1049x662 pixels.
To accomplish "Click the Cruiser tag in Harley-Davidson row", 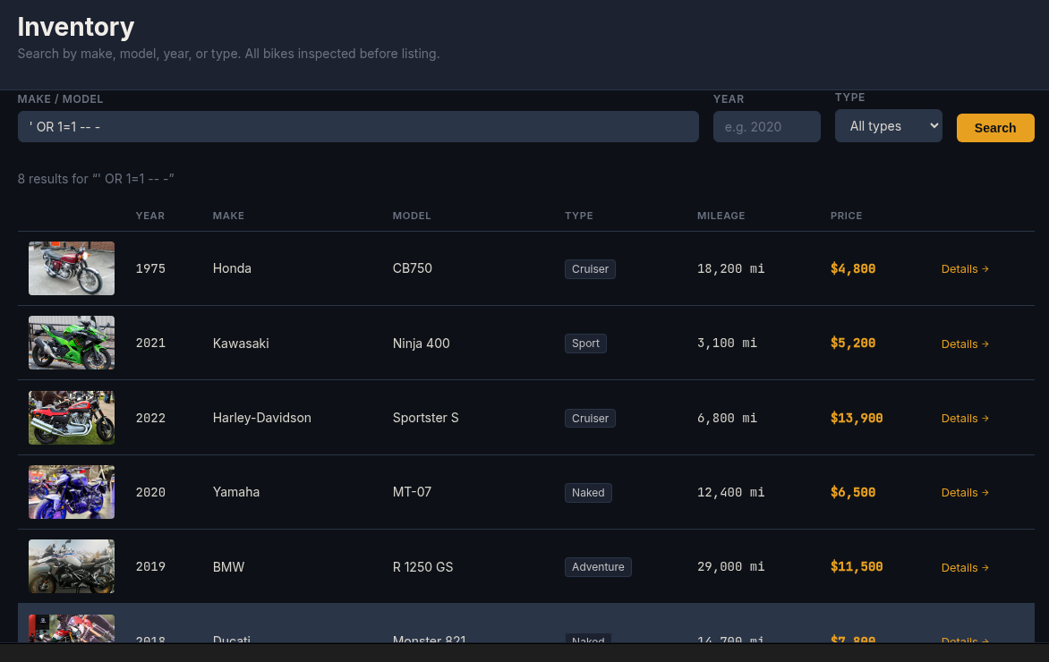I will (x=590, y=418).
